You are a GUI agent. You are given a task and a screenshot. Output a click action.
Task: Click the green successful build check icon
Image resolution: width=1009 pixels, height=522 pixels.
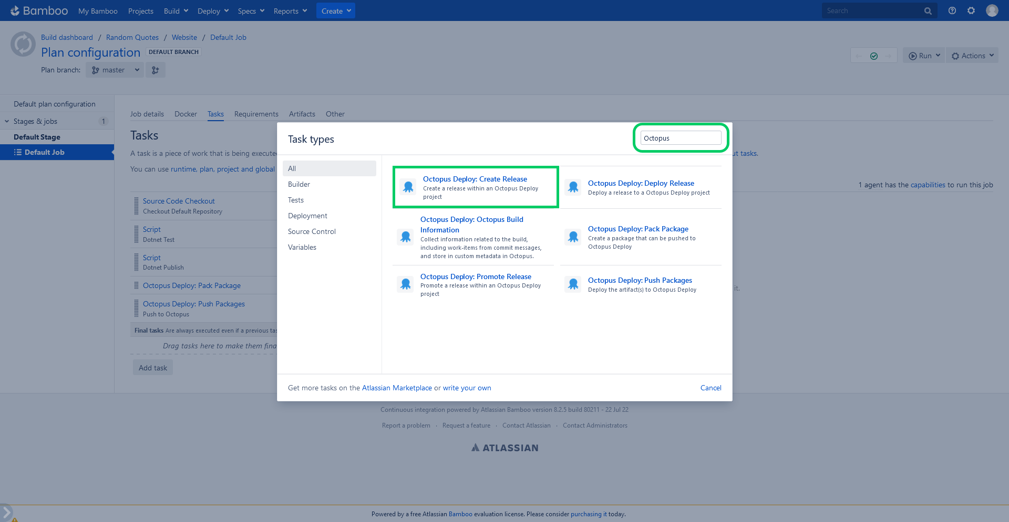tap(874, 56)
